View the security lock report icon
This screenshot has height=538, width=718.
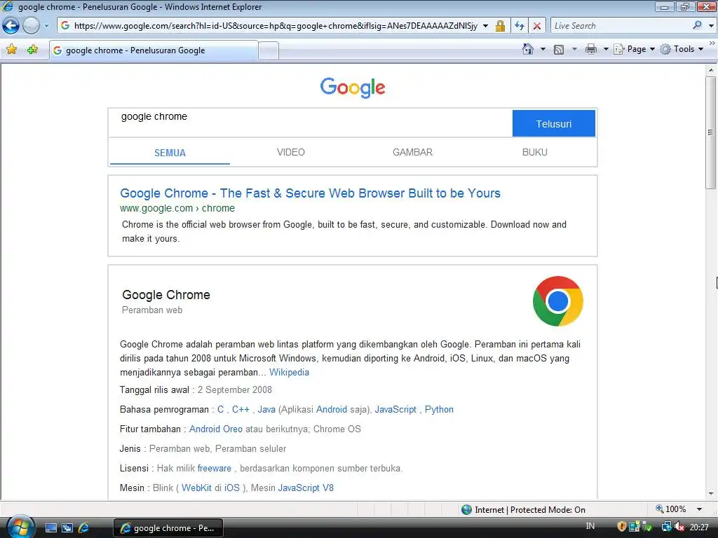point(500,26)
